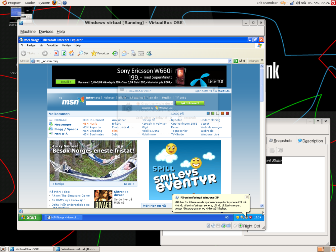Click the network indicator in the VirtualBox status bar
The width and height of the screenshot is (336, 252).
pyautogui.click(x=223, y=226)
